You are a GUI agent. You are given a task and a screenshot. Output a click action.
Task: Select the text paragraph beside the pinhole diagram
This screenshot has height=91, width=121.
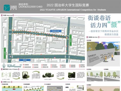(x=16, y=75)
